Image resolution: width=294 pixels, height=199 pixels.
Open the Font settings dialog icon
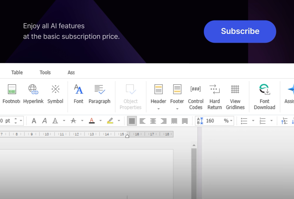pos(78,89)
